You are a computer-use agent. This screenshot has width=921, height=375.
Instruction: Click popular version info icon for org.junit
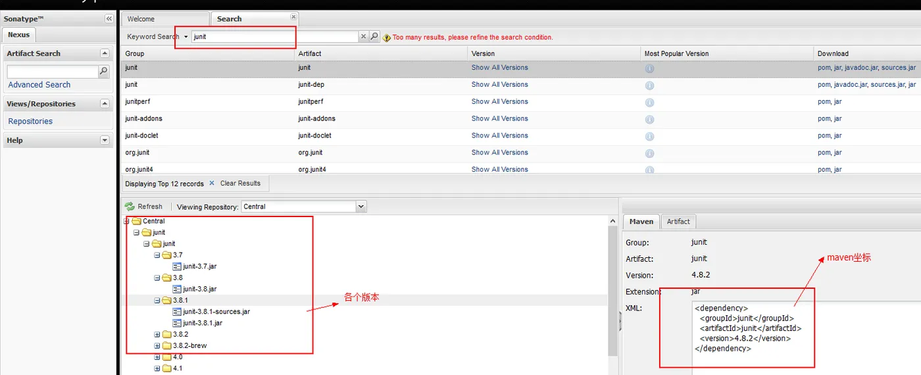pyautogui.click(x=649, y=154)
